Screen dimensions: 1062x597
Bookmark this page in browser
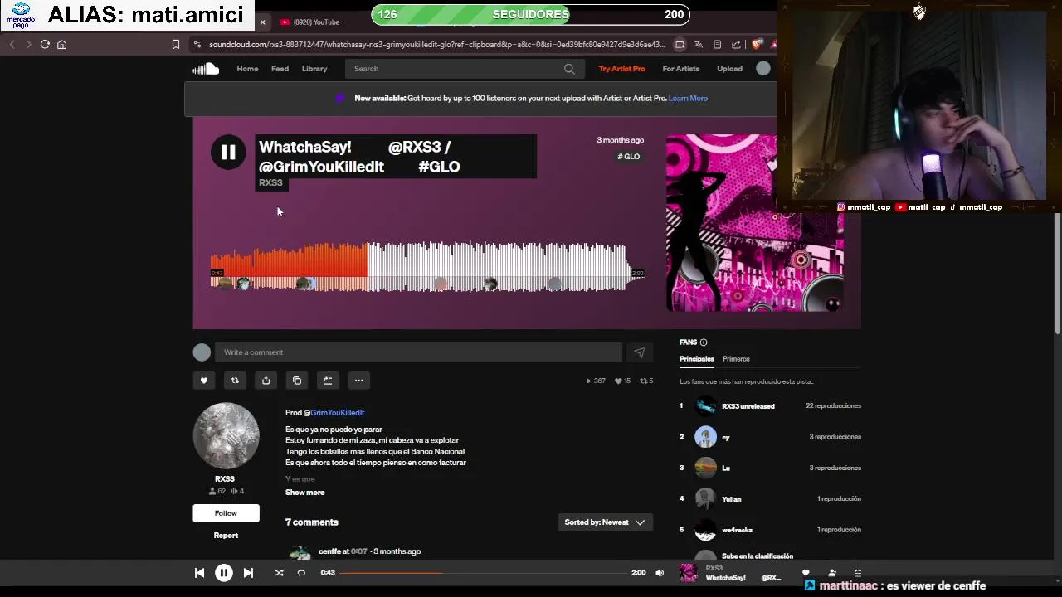tap(176, 45)
